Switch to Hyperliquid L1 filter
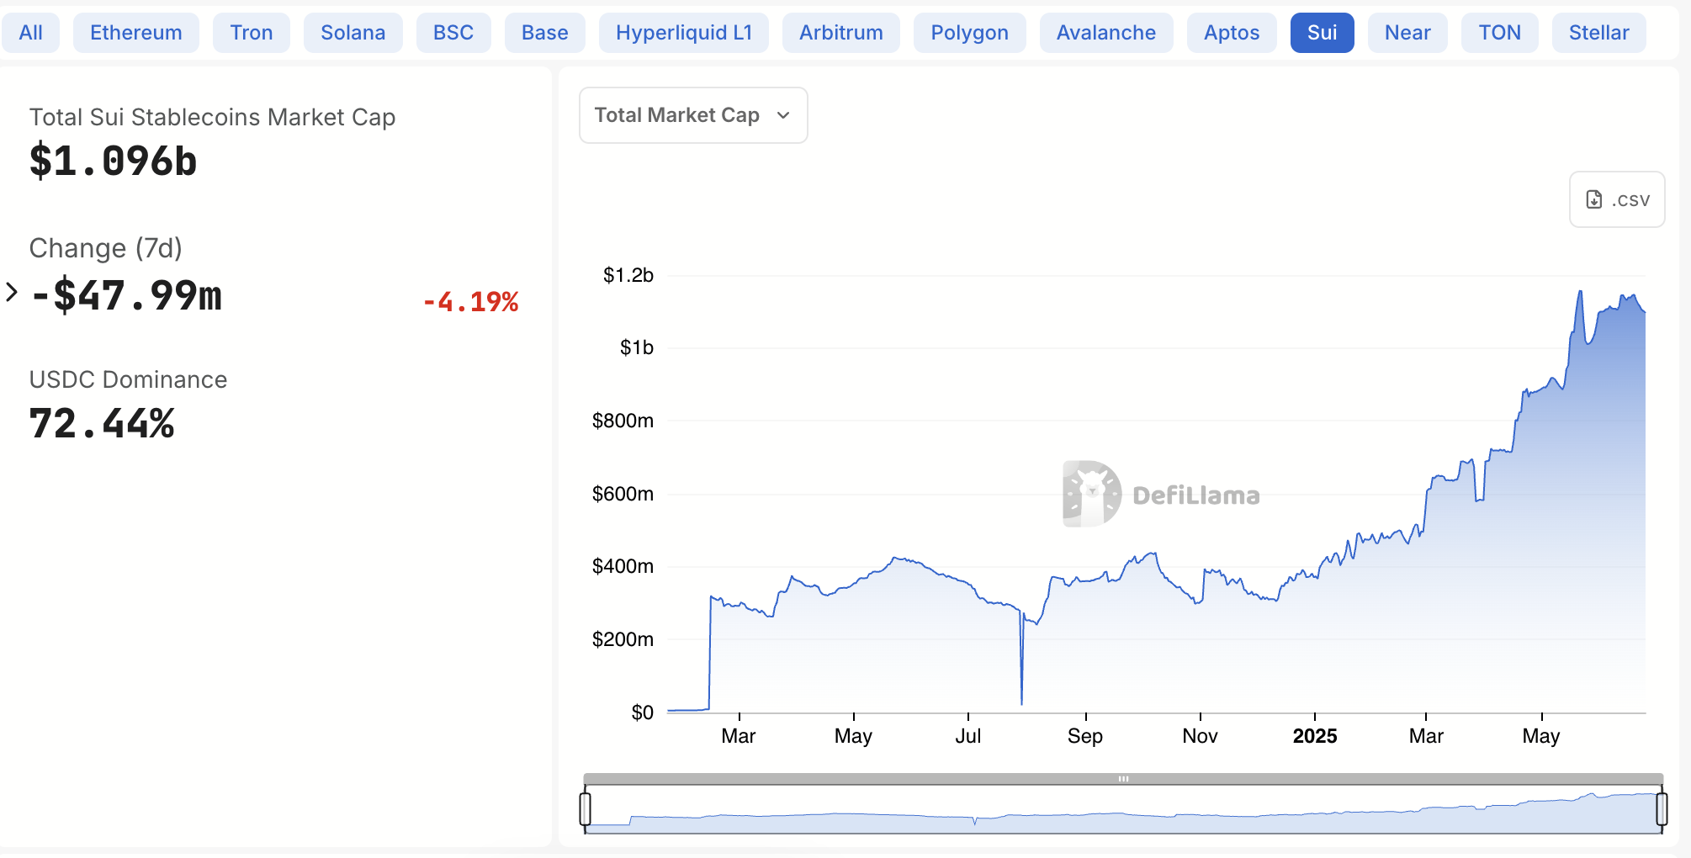 (x=683, y=32)
